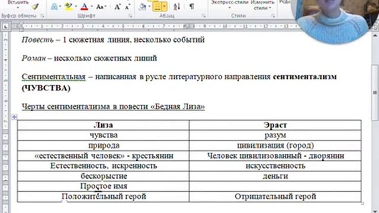Click the «естественный человек» - крестьянин cell
The image size is (379, 213).
pyautogui.click(x=103, y=156)
